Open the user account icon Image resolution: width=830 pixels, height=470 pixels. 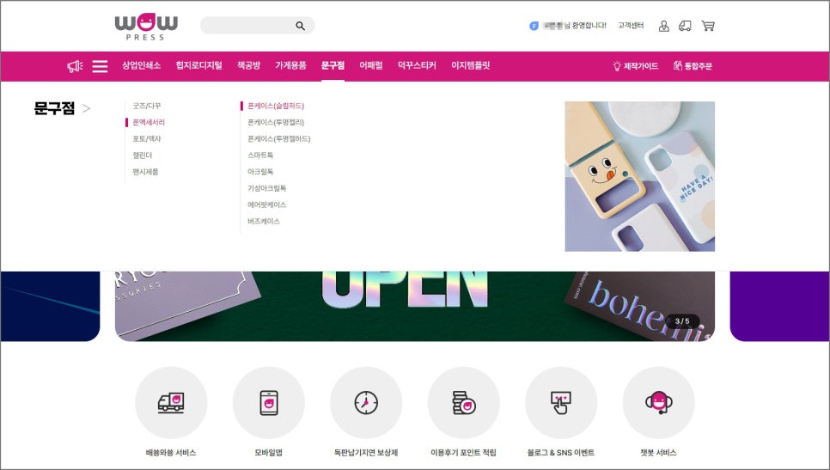click(x=663, y=26)
